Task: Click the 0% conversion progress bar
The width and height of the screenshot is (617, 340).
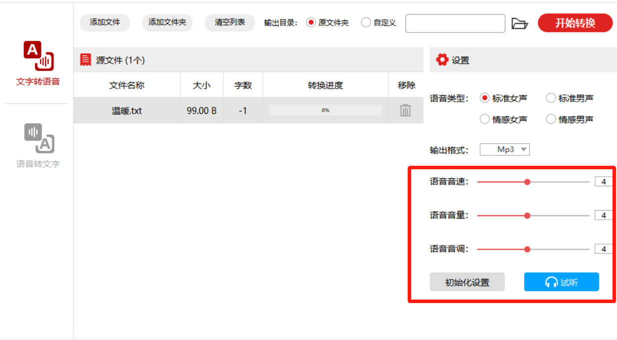Action: click(x=325, y=110)
